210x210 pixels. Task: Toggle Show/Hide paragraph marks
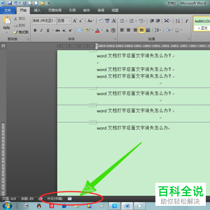click(x=187, y=21)
